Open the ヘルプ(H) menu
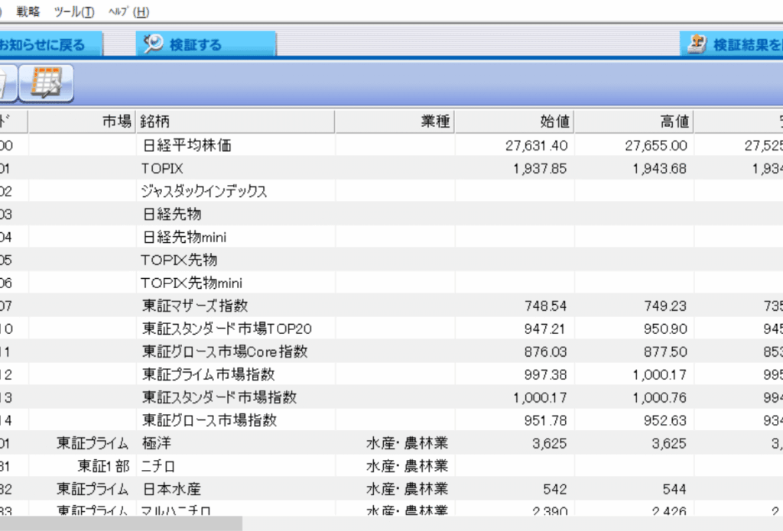Image resolution: width=783 pixels, height=531 pixels. [x=128, y=11]
